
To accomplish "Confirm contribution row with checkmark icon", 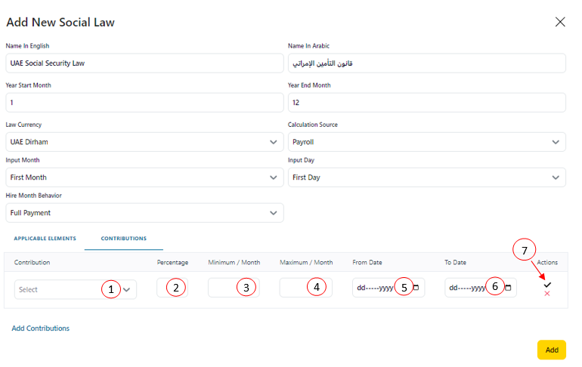I will pos(547,284).
